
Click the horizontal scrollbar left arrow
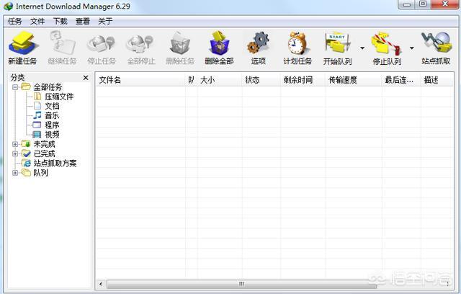(101, 284)
